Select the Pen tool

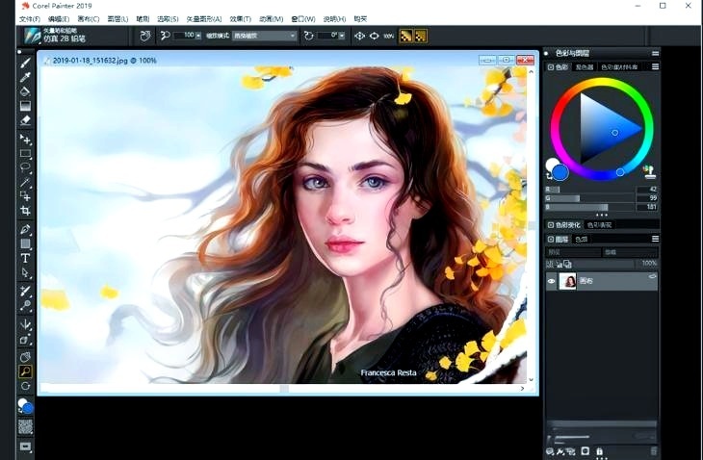click(x=25, y=230)
